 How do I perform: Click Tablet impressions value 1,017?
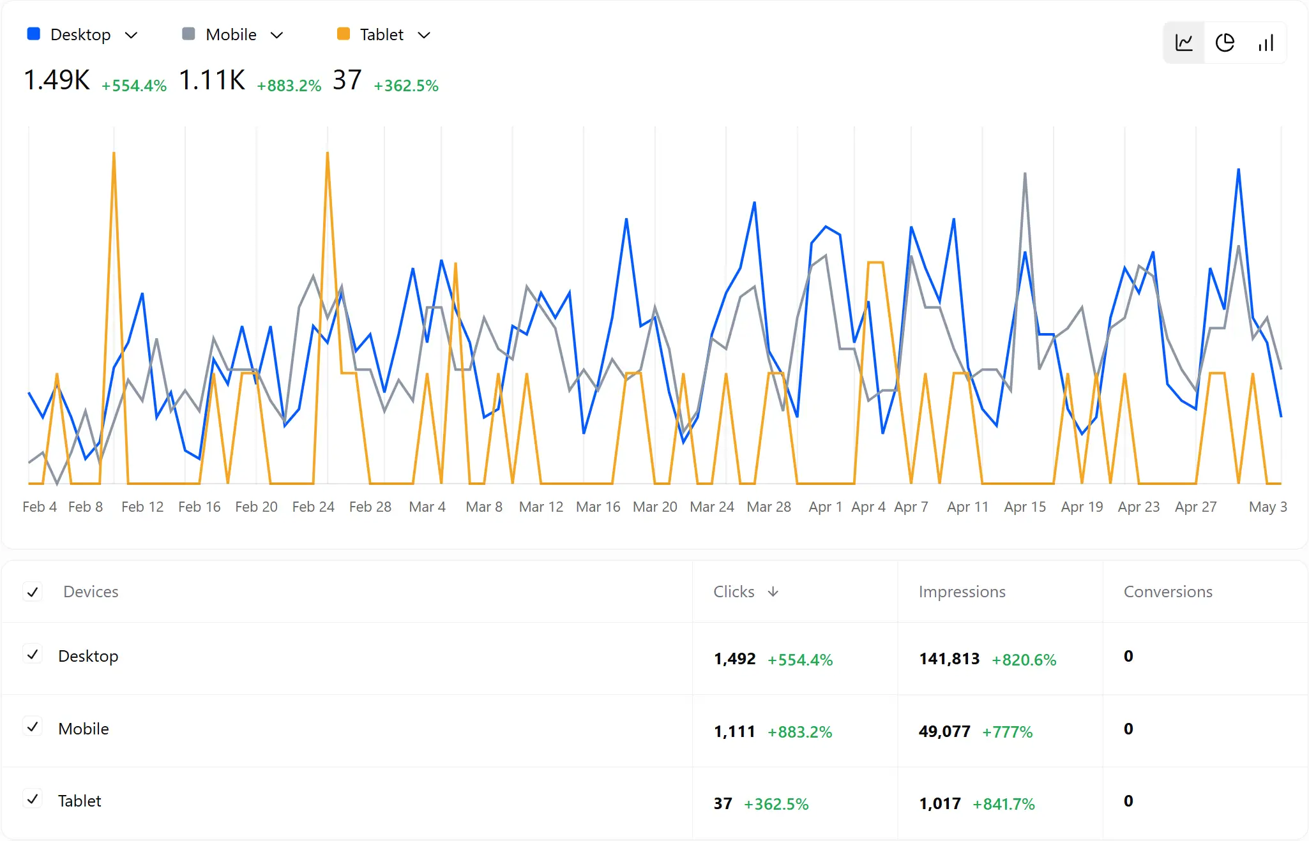[940, 804]
